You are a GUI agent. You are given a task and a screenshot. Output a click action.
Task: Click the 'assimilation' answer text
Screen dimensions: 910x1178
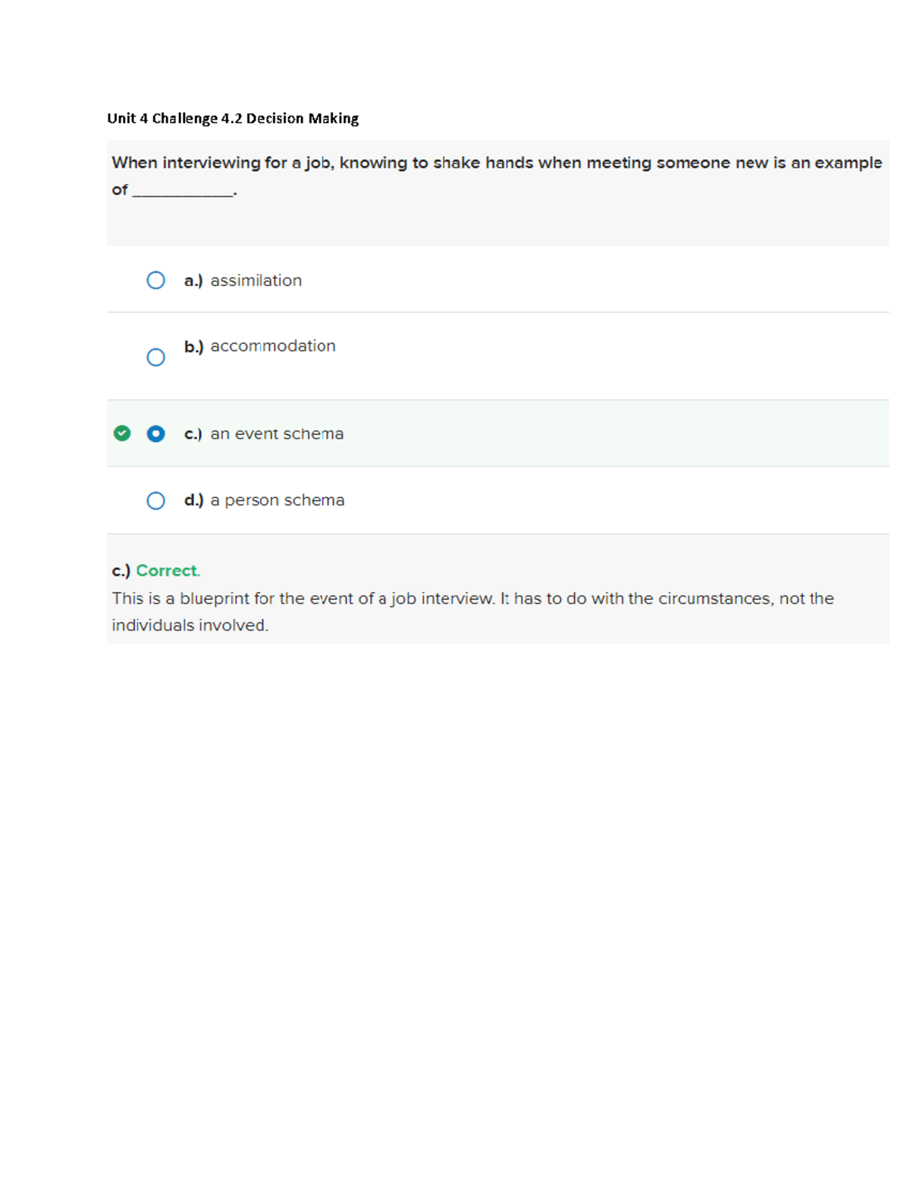click(x=256, y=281)
